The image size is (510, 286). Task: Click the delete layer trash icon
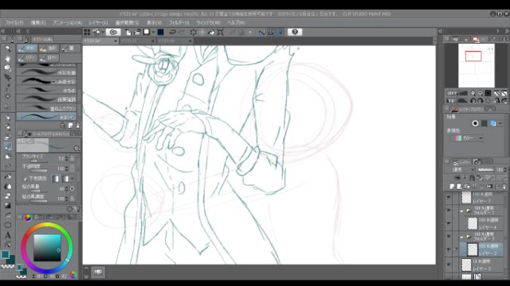tap(504, 187)
